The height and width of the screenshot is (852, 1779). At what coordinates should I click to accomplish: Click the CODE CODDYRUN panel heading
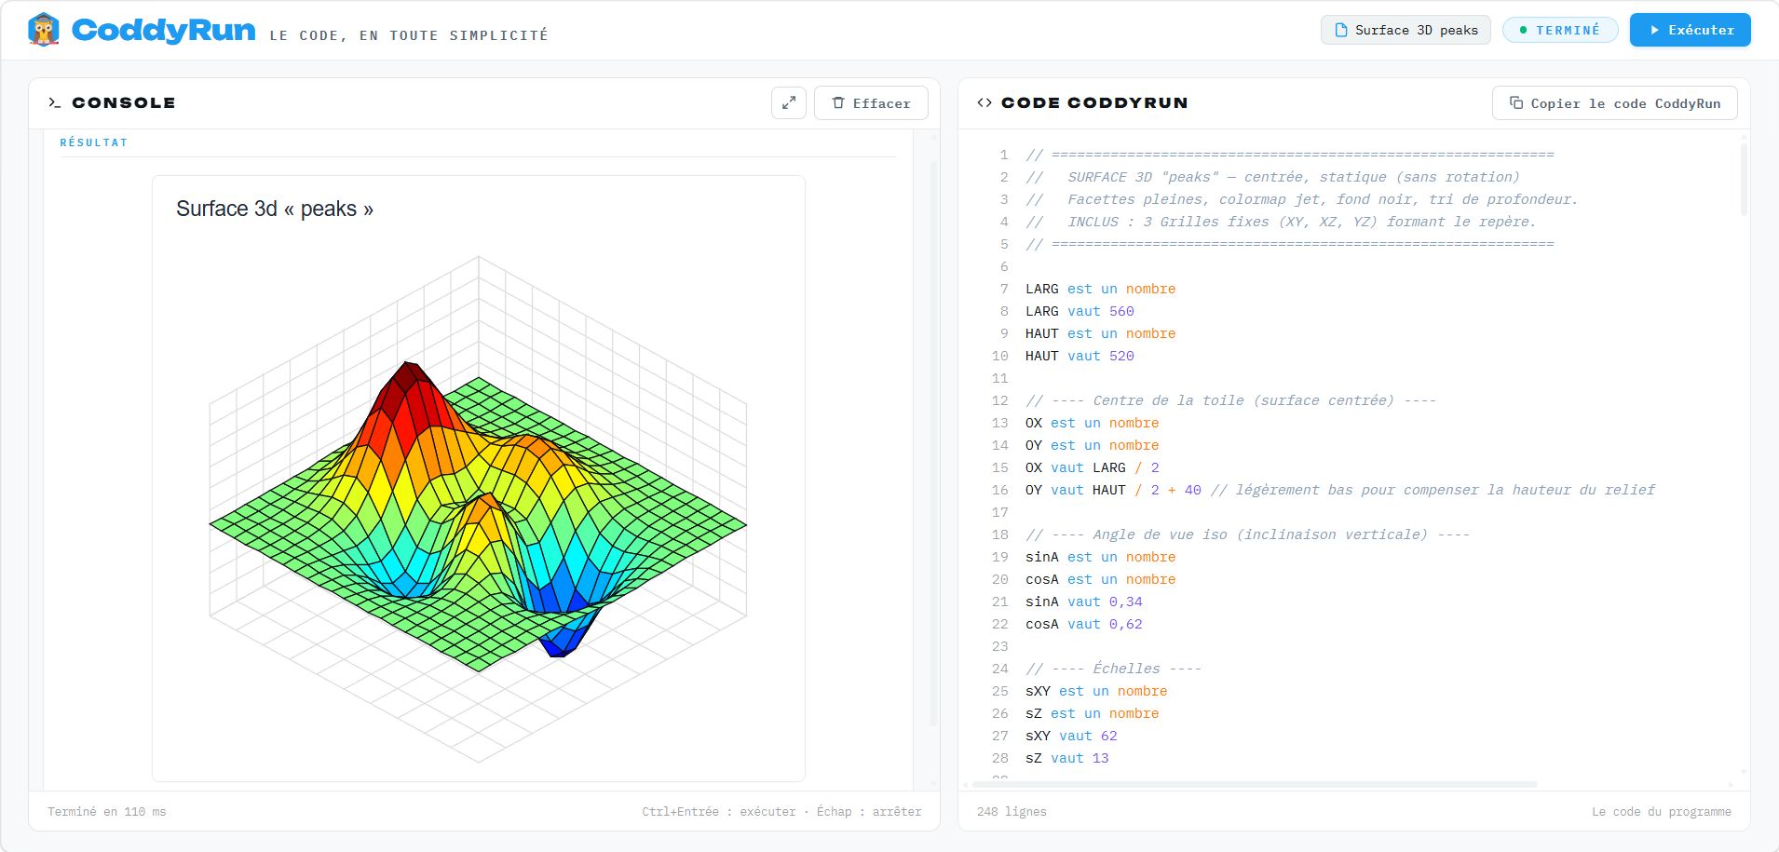(1094, 102)
